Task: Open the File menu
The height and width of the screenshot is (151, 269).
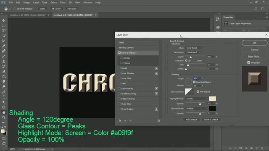Action: coord(11,3)
